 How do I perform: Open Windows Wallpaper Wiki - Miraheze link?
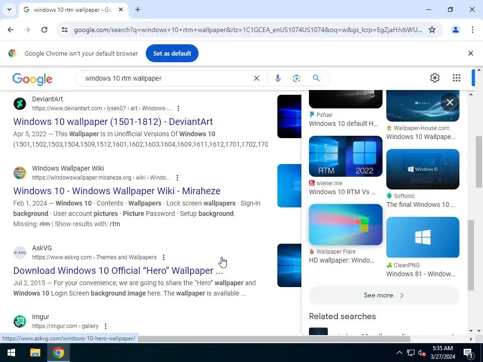[x=117, y=191]
